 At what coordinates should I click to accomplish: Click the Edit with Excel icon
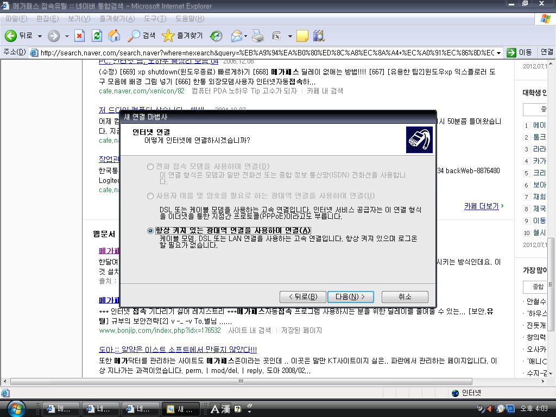[x=276, y=35]
